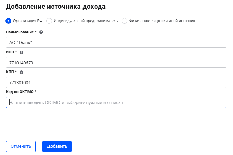Click help icon next to Наименование
Image resolution: width=233 pixels, height=155 pixels.
41,32
